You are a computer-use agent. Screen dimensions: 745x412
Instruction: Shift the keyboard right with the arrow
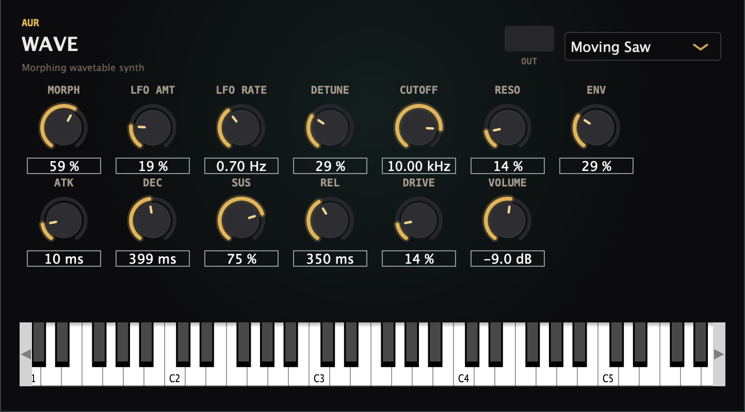coord(719,354)
